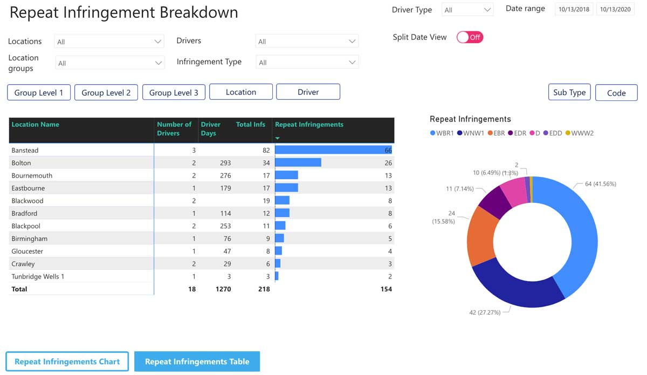The image size is (647, 375).
Task: Select the D legend marker
Action: click(532, 133)
